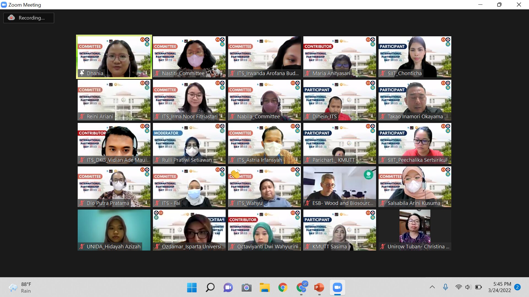
Task: Click the Recording indicator button
Action: [29, 18]
